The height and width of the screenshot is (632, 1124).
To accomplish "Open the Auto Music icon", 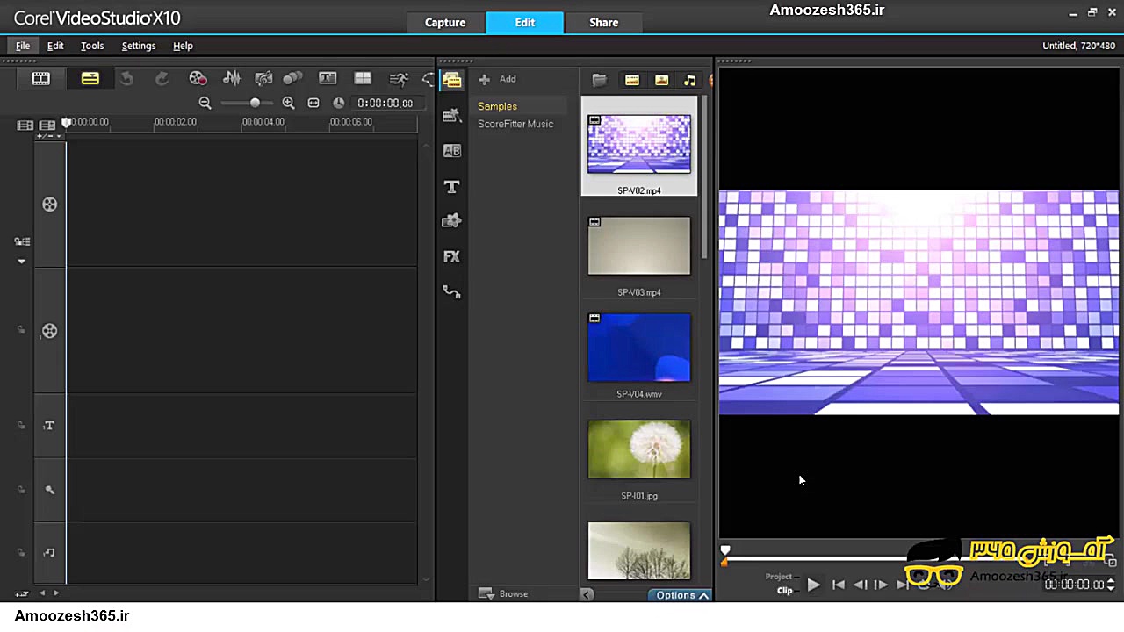I will click(263, 79).
